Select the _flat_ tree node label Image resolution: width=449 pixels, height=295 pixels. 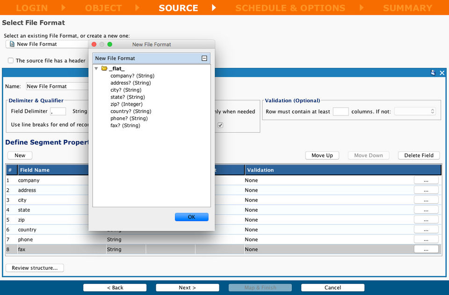pyautogui.click(x=117, y=69)
